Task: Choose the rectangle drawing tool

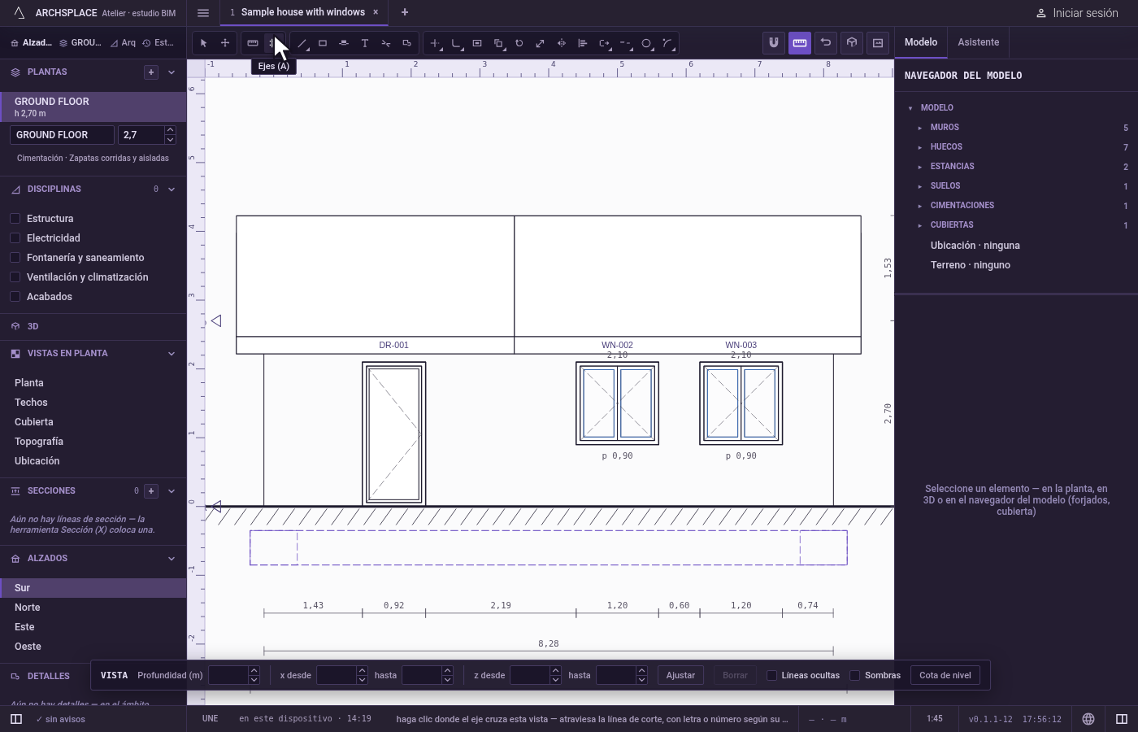Action: 323,43
